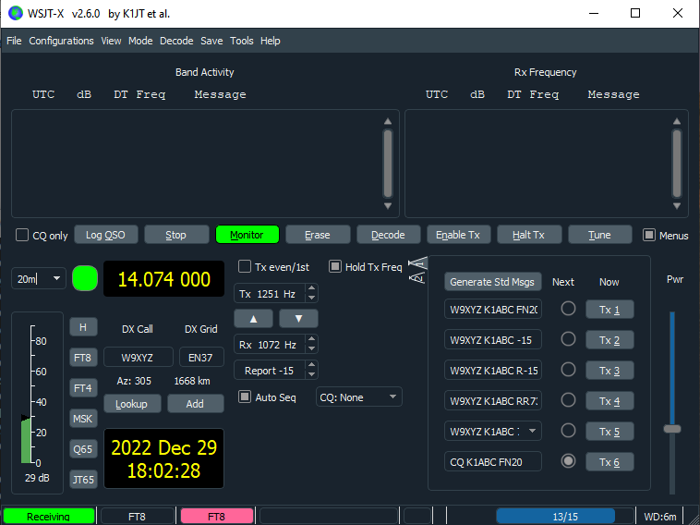Click the Log QSO button
This screenshot has height=525, width=700.
coord(106,235)
